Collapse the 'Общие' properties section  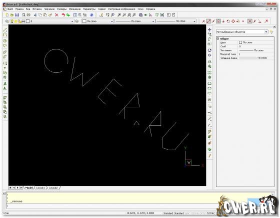tap(218, 38)
